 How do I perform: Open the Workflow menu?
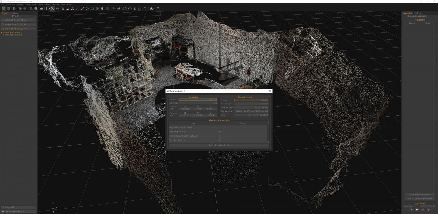[x=10, y=5]
